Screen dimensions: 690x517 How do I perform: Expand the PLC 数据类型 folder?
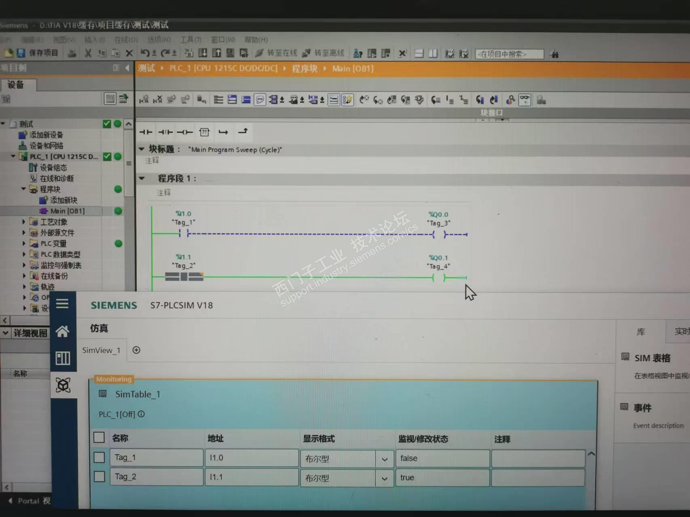click(23, 254)
